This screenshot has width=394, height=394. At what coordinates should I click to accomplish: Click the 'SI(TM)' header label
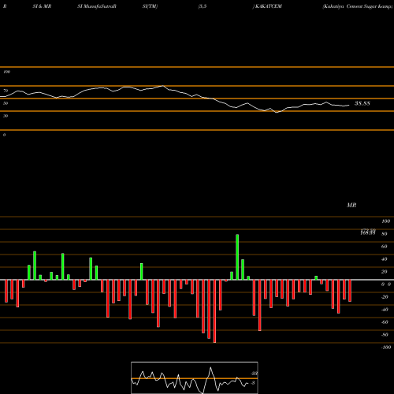click(150, 6)
